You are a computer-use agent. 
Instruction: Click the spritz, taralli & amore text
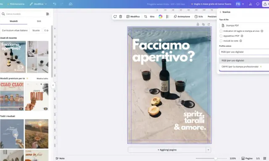coord(190,121)
